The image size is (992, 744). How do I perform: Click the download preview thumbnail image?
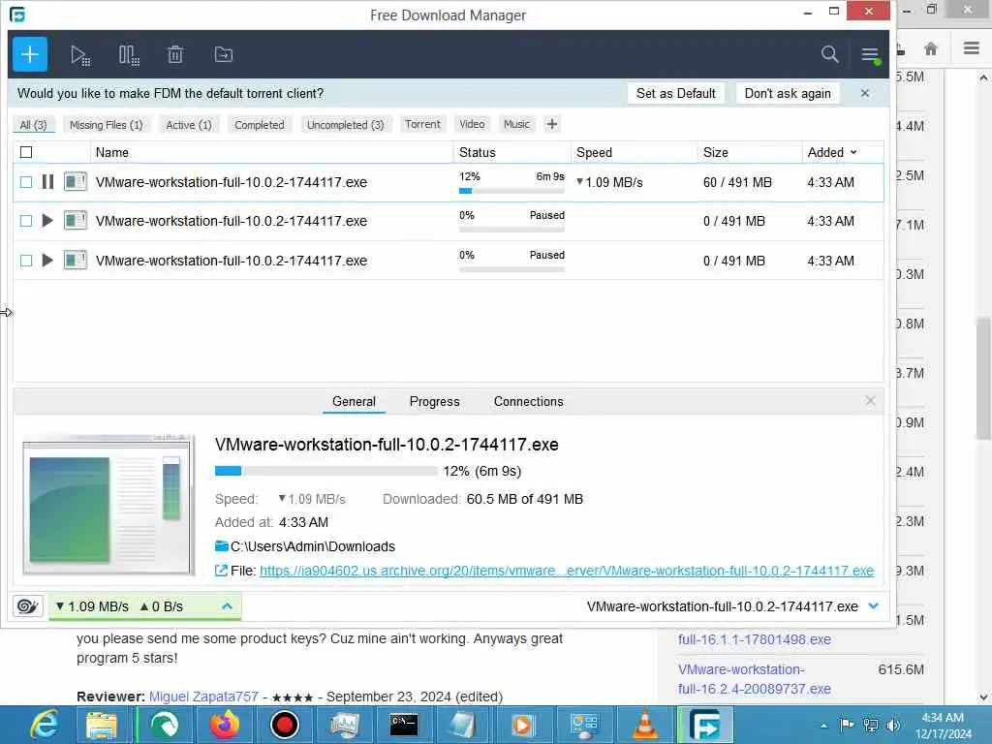tap(108, 506)
